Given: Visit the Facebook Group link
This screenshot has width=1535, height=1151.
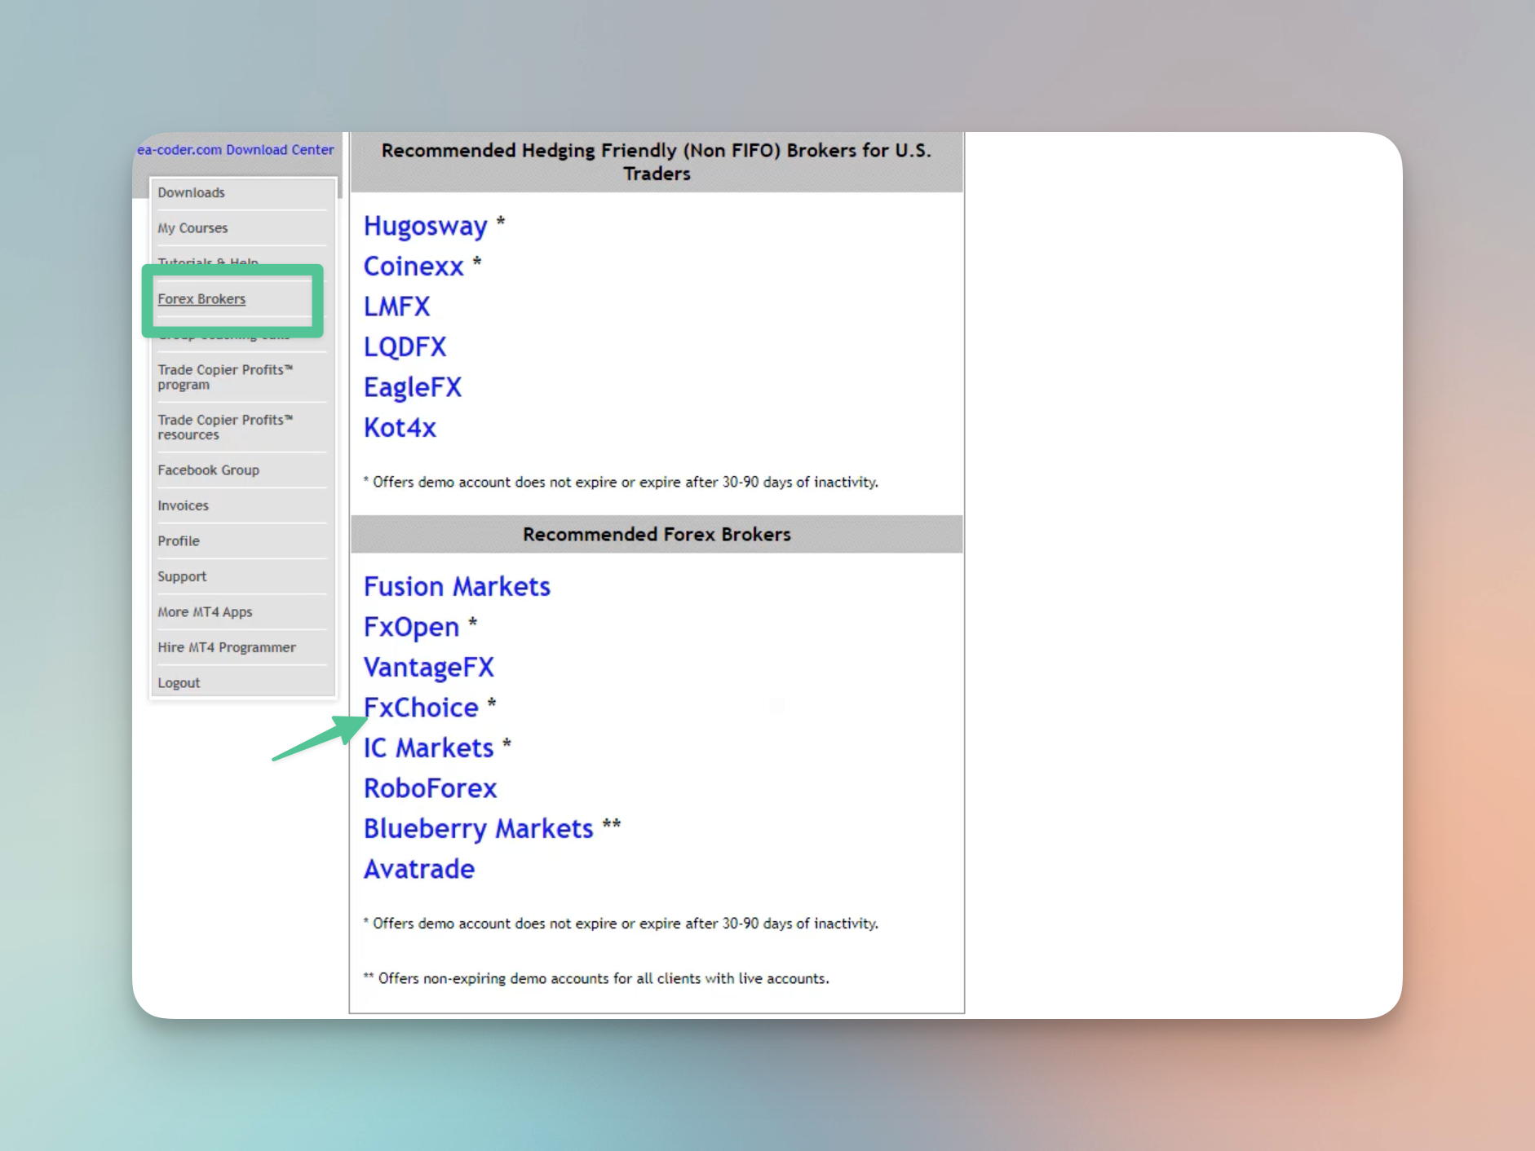Looking at the screenshot, I should [208, 470].
